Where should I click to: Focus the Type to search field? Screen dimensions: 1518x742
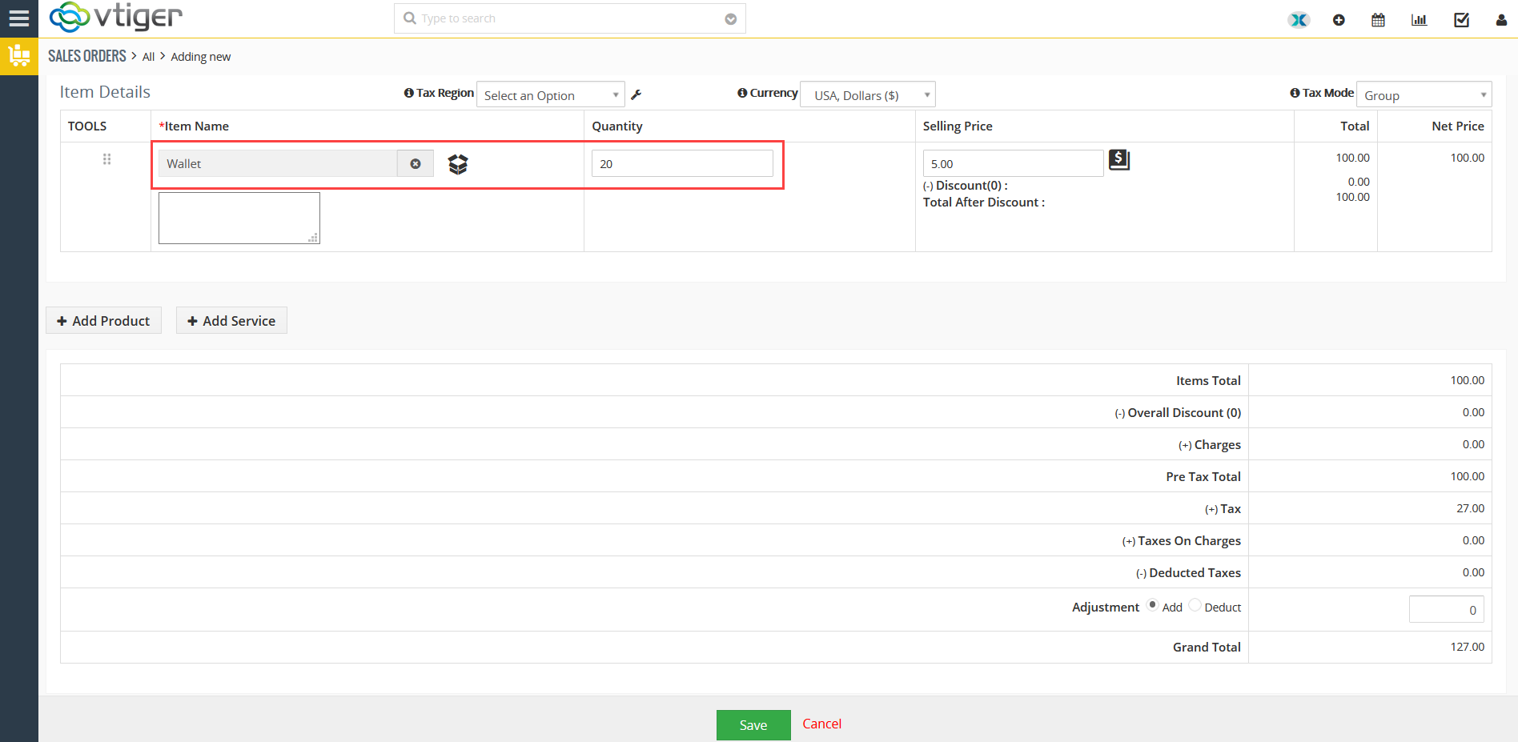pos(570,18)
